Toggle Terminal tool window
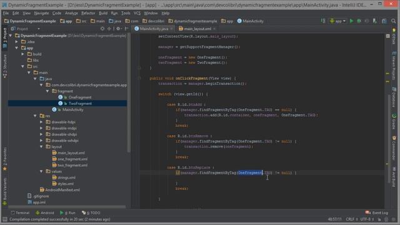The width and height of the screenshot is (400, 225). (20, 212)
